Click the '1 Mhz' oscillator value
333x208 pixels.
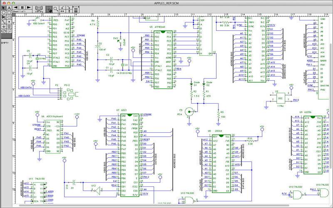point(280,106)
